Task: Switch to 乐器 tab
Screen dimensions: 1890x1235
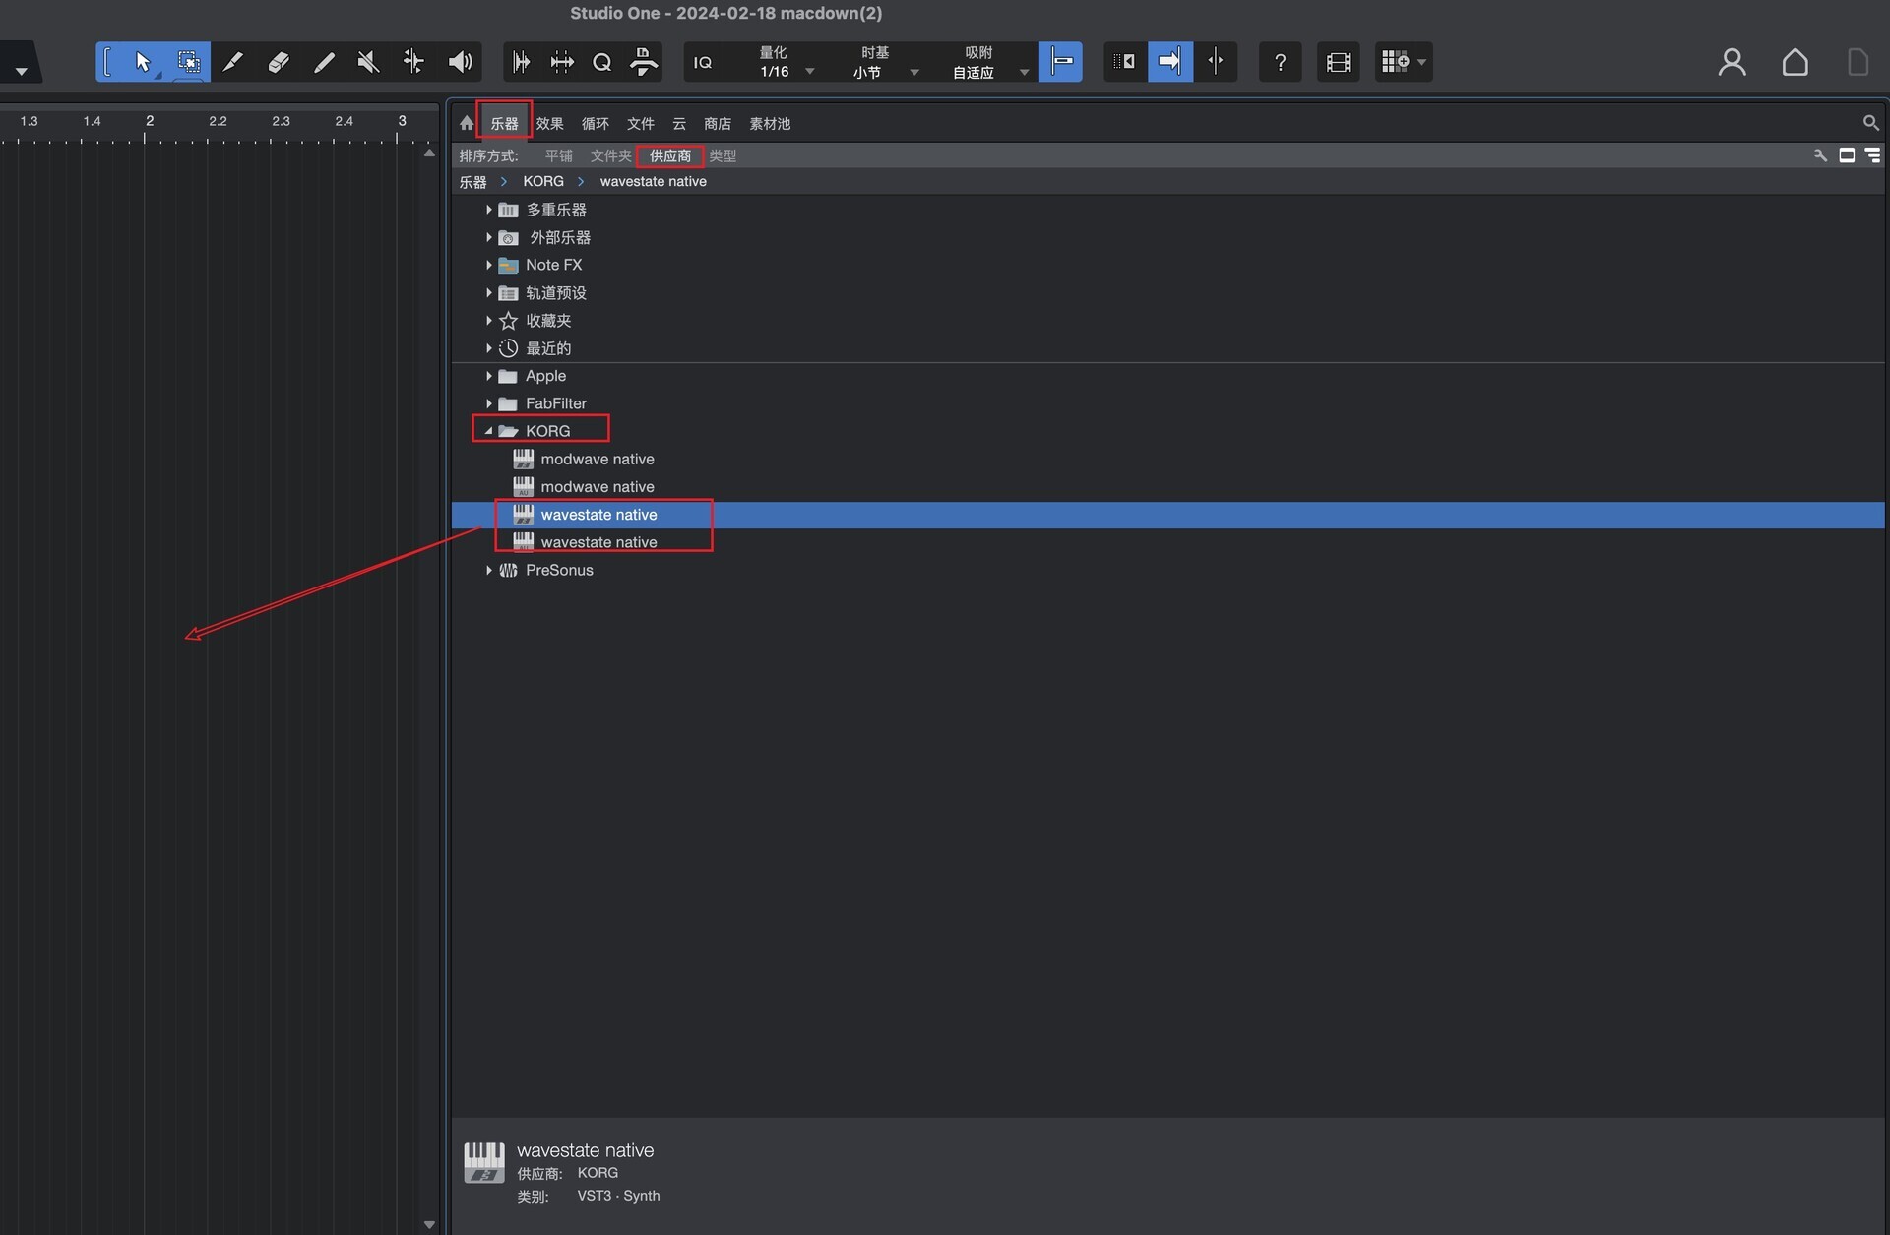Action: (504, 123)
